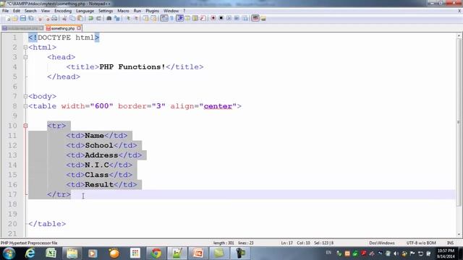Click the Save All toolbar icon
The width and height of the screenshot is (463, 260).
coord(30,18)
